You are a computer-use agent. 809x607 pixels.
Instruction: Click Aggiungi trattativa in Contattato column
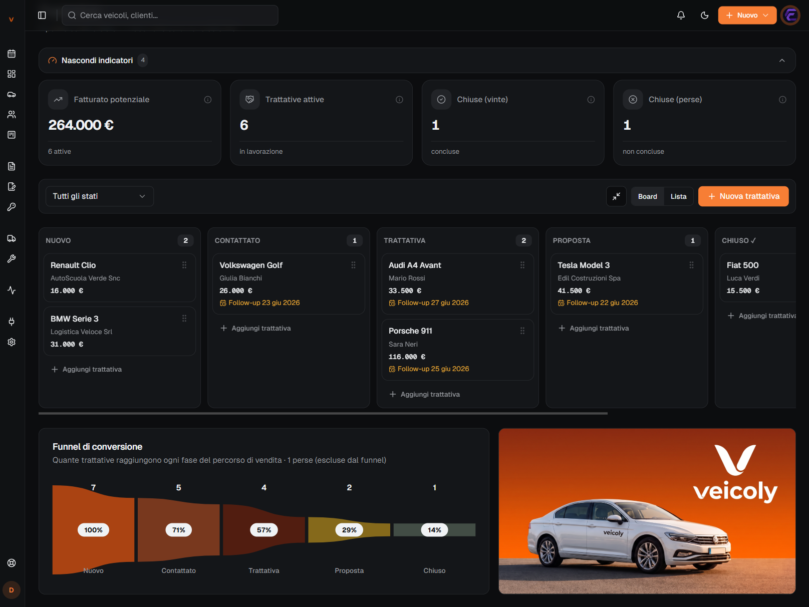pyautogui.click(x=256, y=329)
